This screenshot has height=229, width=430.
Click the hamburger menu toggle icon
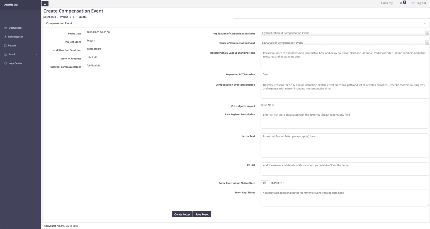coord(45,4)
